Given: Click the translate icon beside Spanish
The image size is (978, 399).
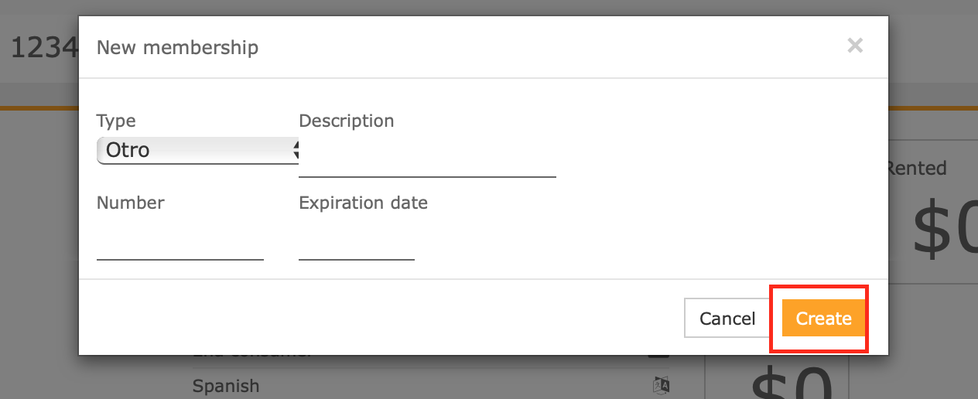Looking at the screenshot, I should pyautogui.click(x=660, y=385).
